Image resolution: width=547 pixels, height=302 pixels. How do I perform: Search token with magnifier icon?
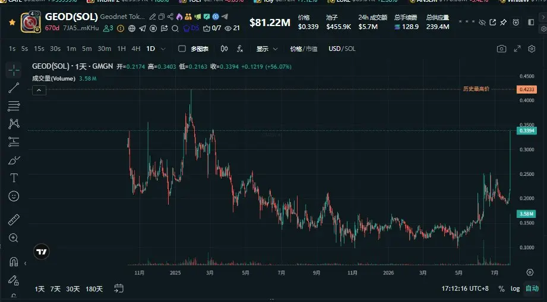coord(175,28)
